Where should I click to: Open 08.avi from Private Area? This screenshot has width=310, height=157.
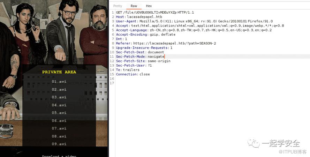point(59,136)
